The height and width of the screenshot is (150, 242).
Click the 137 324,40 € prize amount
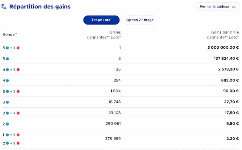pyautogui.click(x=226, y=59)
